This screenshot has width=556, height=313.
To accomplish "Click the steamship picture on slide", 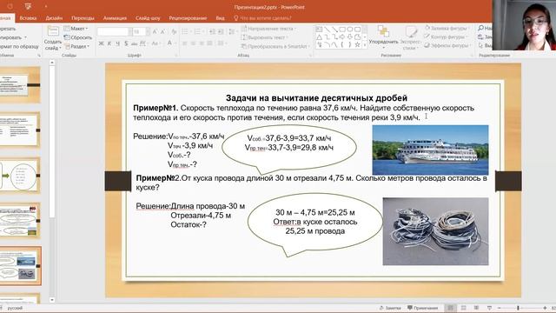I will 430,150.
